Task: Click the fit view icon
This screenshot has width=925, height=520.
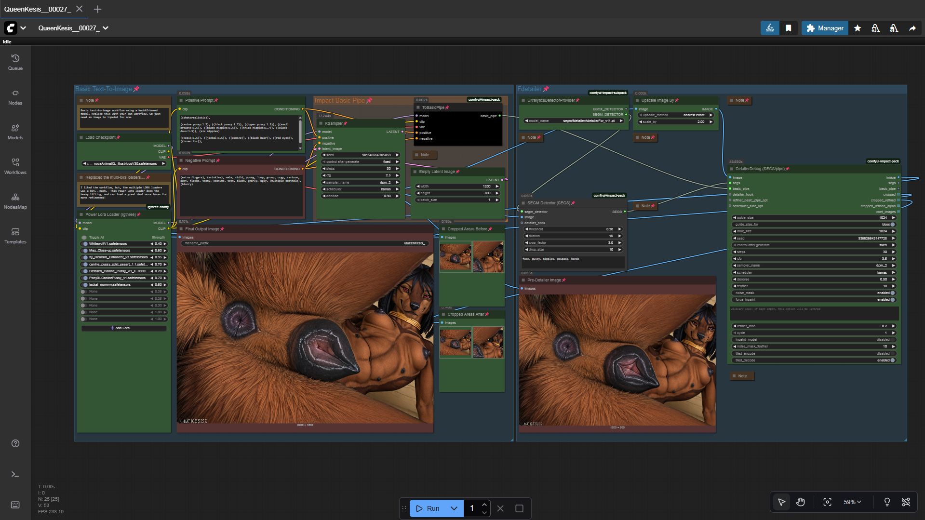Action: (827, 502)
